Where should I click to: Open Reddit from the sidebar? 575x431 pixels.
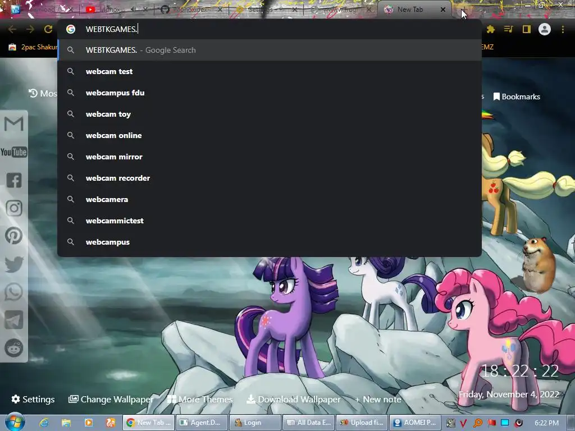point(14,348)
